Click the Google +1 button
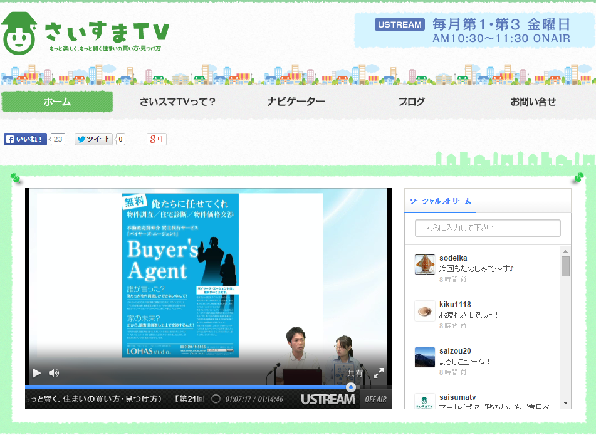This screenshot has width=596, height=435. pos(157,139)
